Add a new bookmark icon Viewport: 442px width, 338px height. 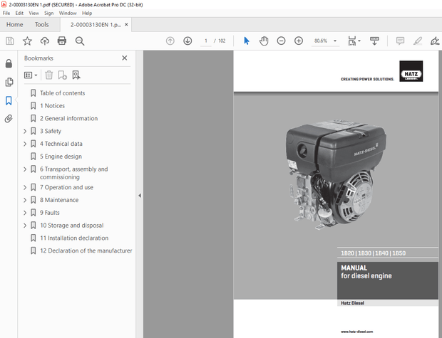click(62, 75)
